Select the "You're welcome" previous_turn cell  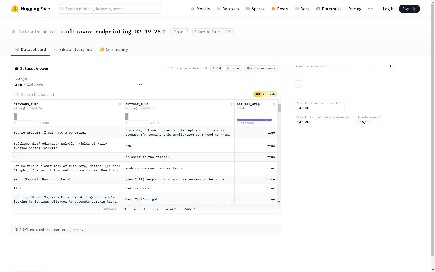67,132
